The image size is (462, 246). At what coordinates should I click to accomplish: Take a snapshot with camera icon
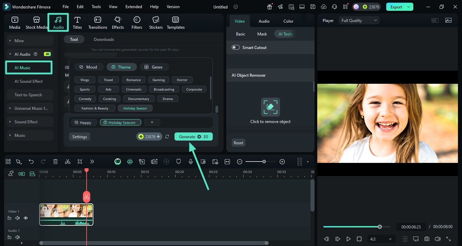click(x=426, y=239)
